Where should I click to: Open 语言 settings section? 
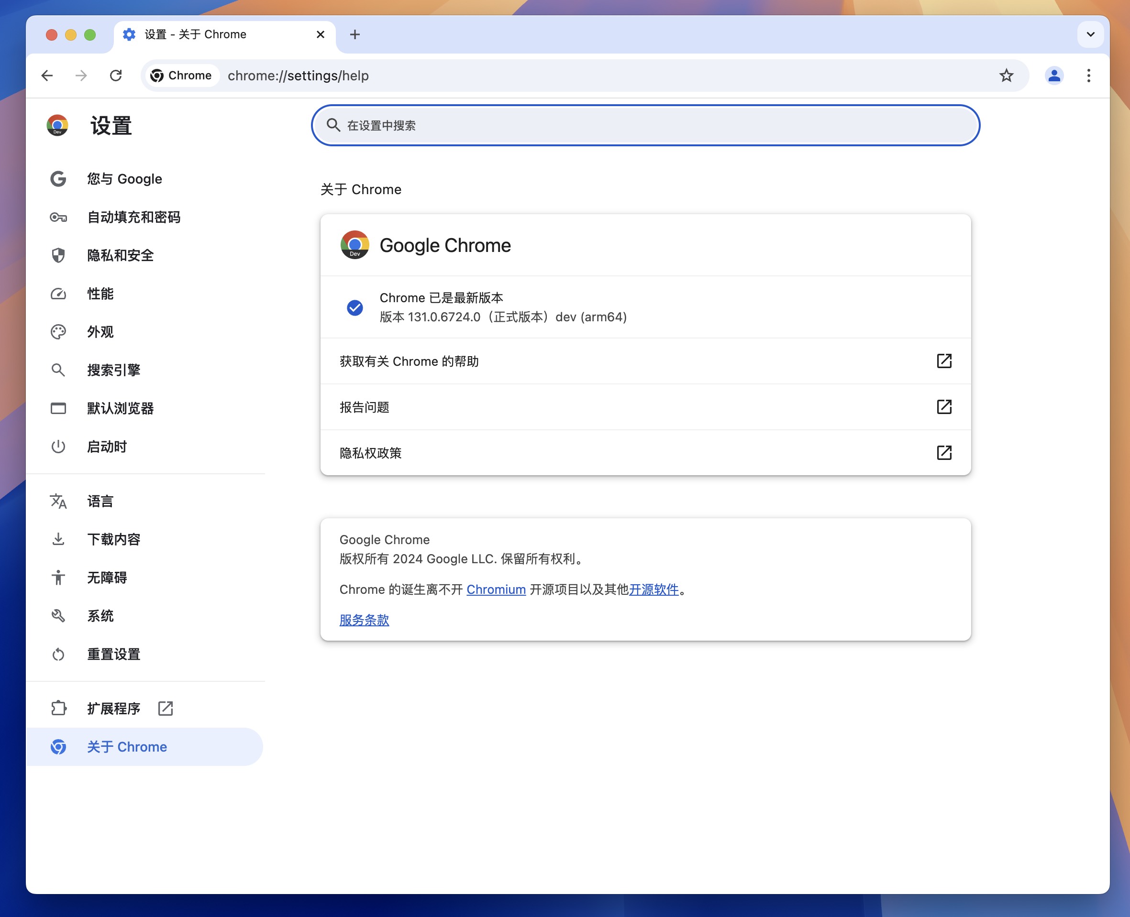click(145, 501)
